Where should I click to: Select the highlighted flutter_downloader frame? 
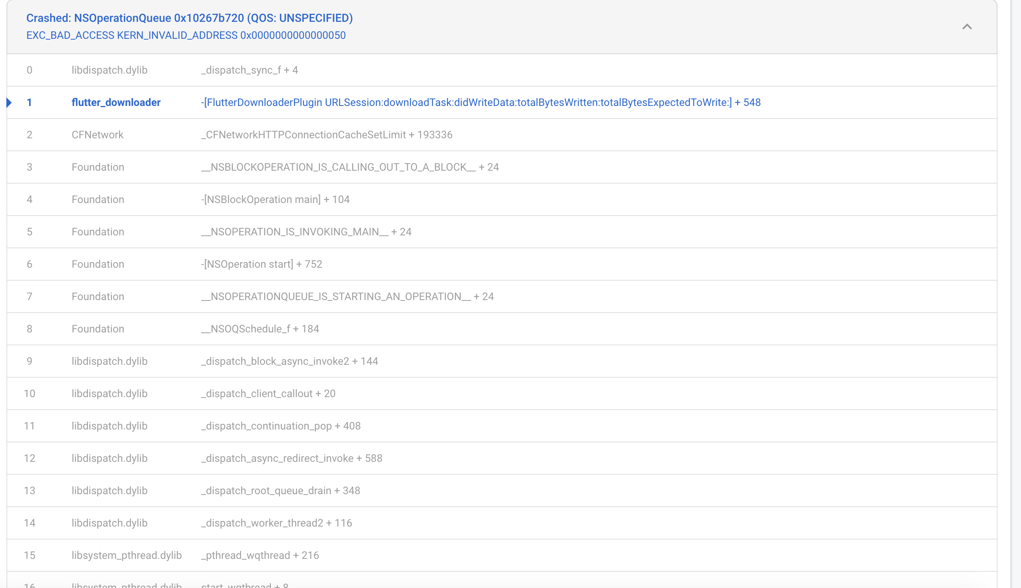116,102
